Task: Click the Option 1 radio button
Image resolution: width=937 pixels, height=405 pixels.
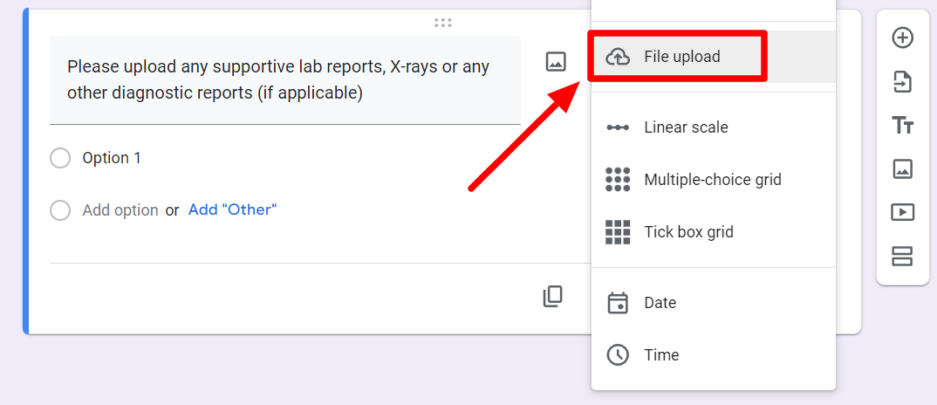Action: tap(60, 159)
